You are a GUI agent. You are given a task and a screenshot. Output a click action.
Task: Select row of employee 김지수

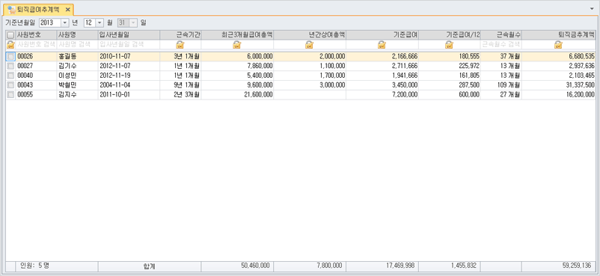301,94
